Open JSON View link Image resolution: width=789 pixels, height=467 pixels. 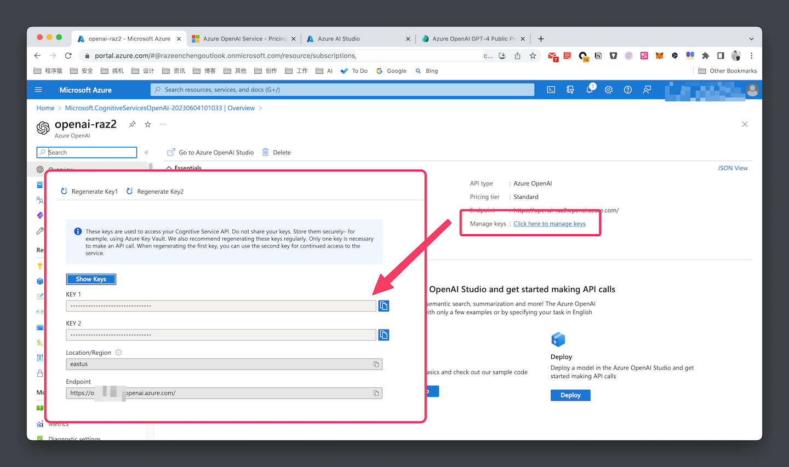coord(733,168)
